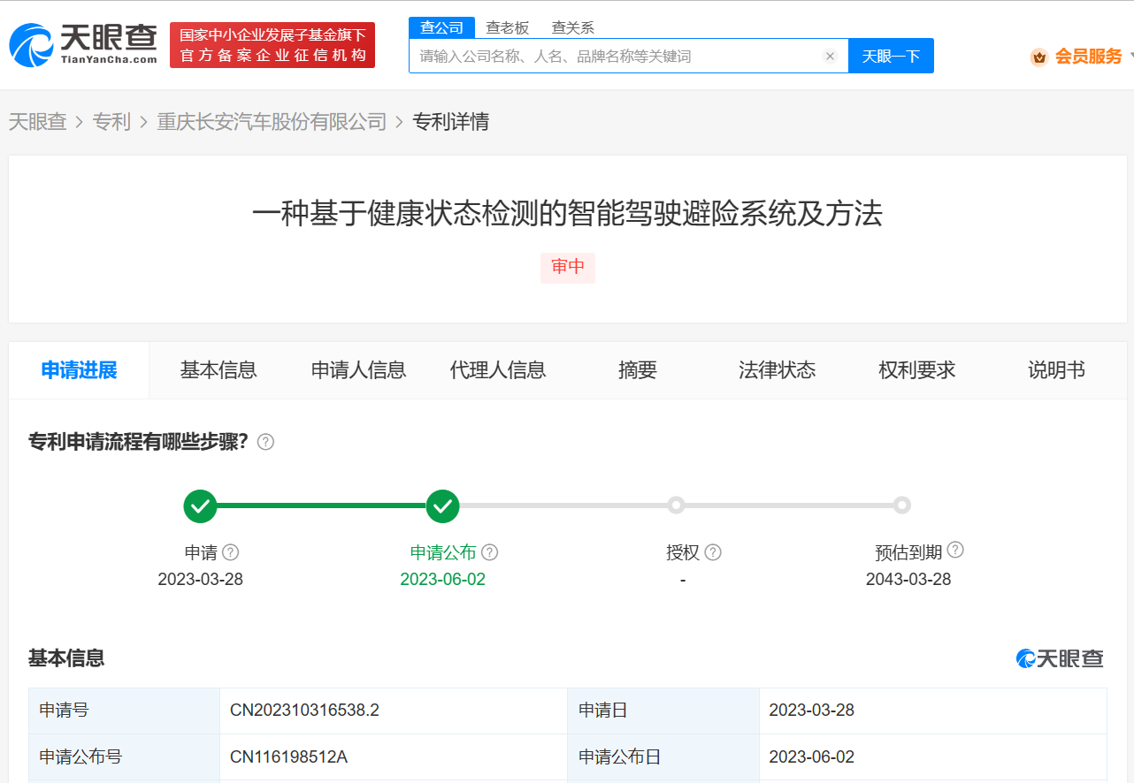
Task: Click the 审中 status badge
Action: point(568,268)
